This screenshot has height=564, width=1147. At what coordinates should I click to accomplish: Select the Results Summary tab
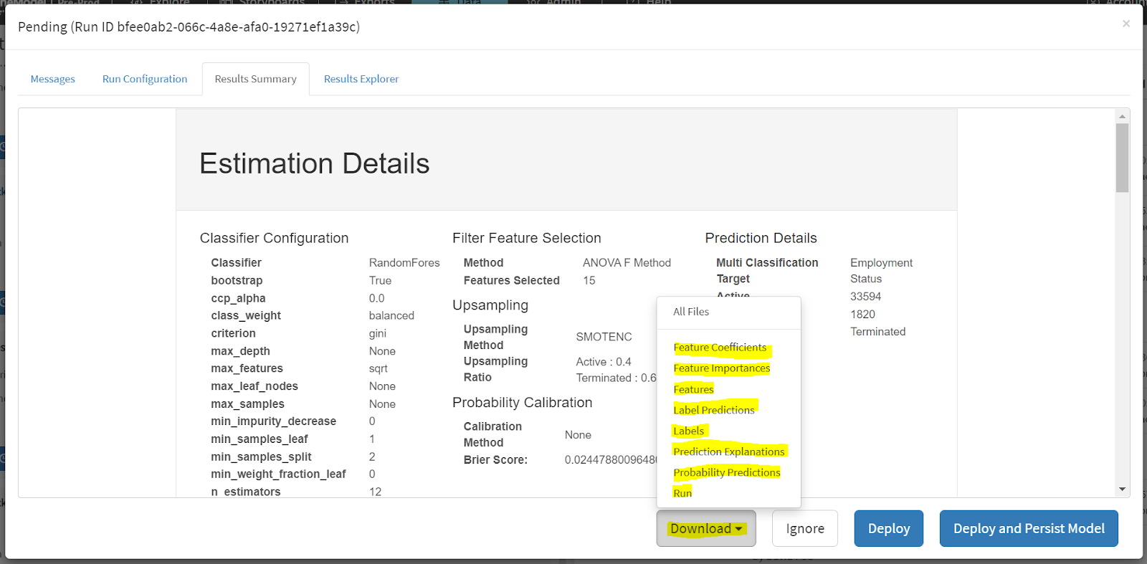tap(255, 79)
